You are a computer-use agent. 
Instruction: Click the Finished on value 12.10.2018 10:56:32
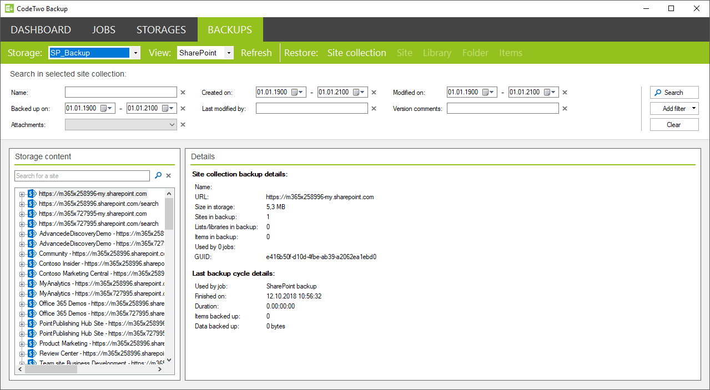point(294,296)
